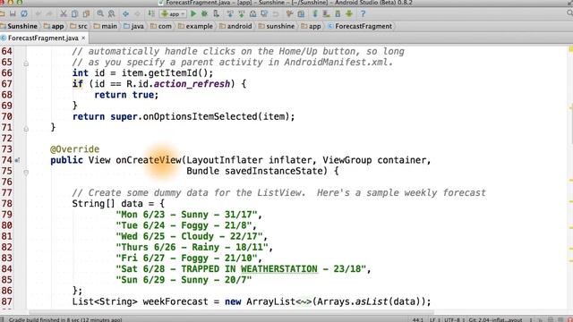Start debugging with the bug icon

coord(204,14)
